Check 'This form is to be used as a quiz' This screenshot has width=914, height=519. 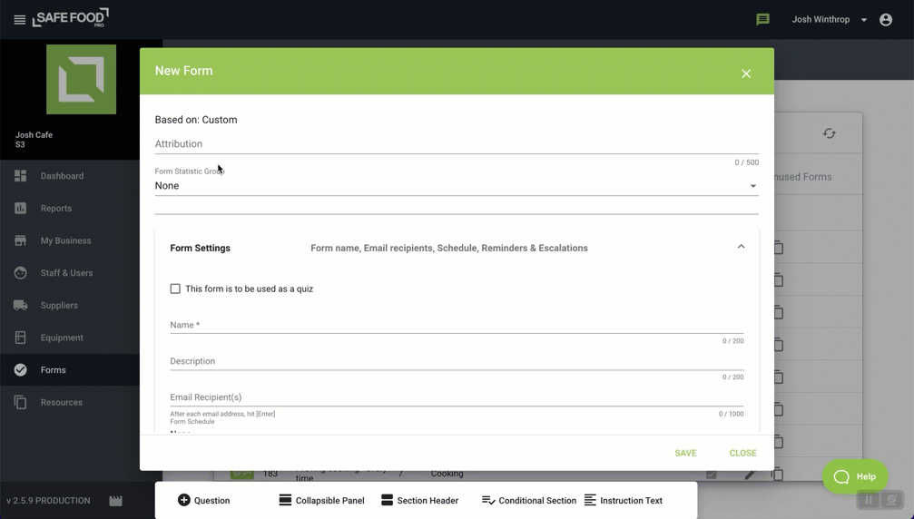(175, 289)
